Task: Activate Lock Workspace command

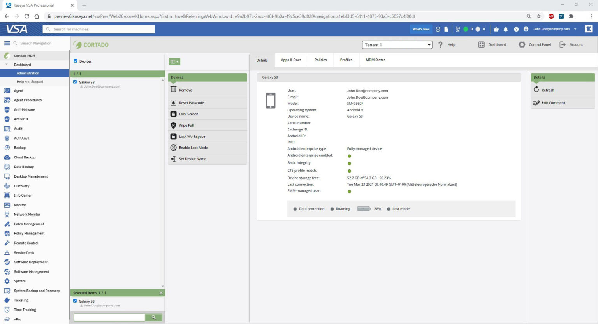Action: 192,136
